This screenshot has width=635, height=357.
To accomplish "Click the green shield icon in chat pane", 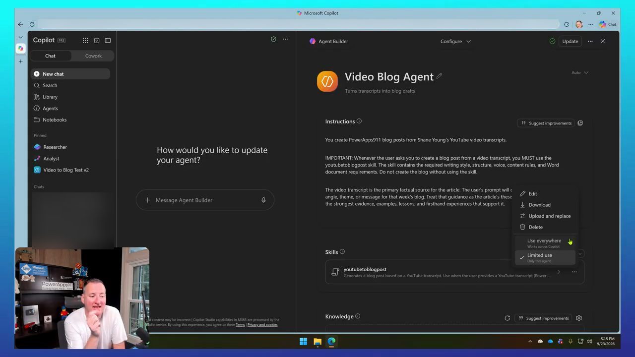I will coord(273,39).
